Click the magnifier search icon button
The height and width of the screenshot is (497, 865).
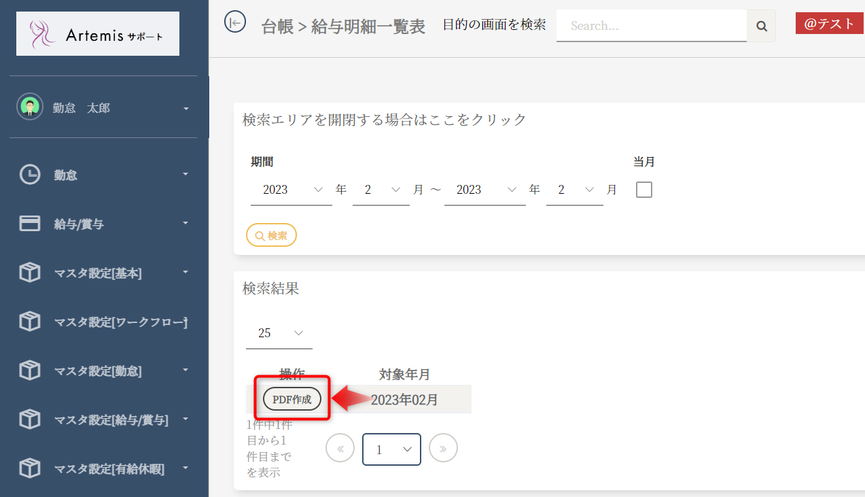click(x=761, y=27)
